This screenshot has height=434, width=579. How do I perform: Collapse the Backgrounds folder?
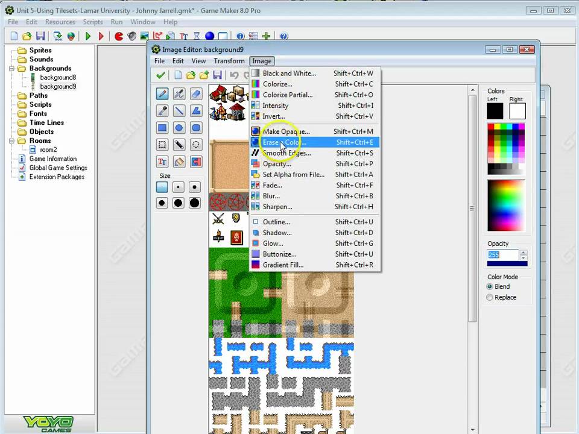click(12, 69)
